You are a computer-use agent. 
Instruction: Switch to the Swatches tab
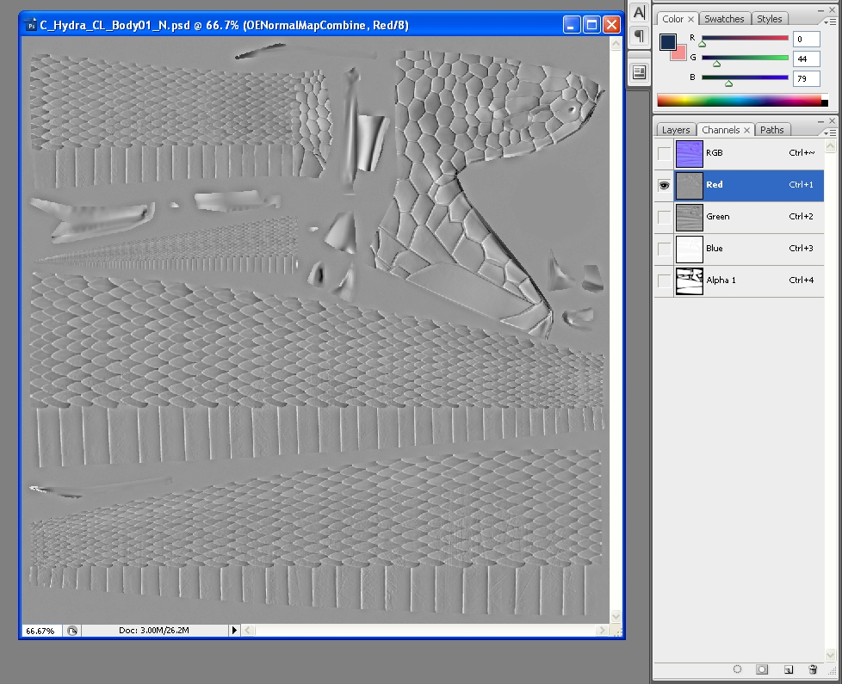pyautogui.click(x=725, y=18)
